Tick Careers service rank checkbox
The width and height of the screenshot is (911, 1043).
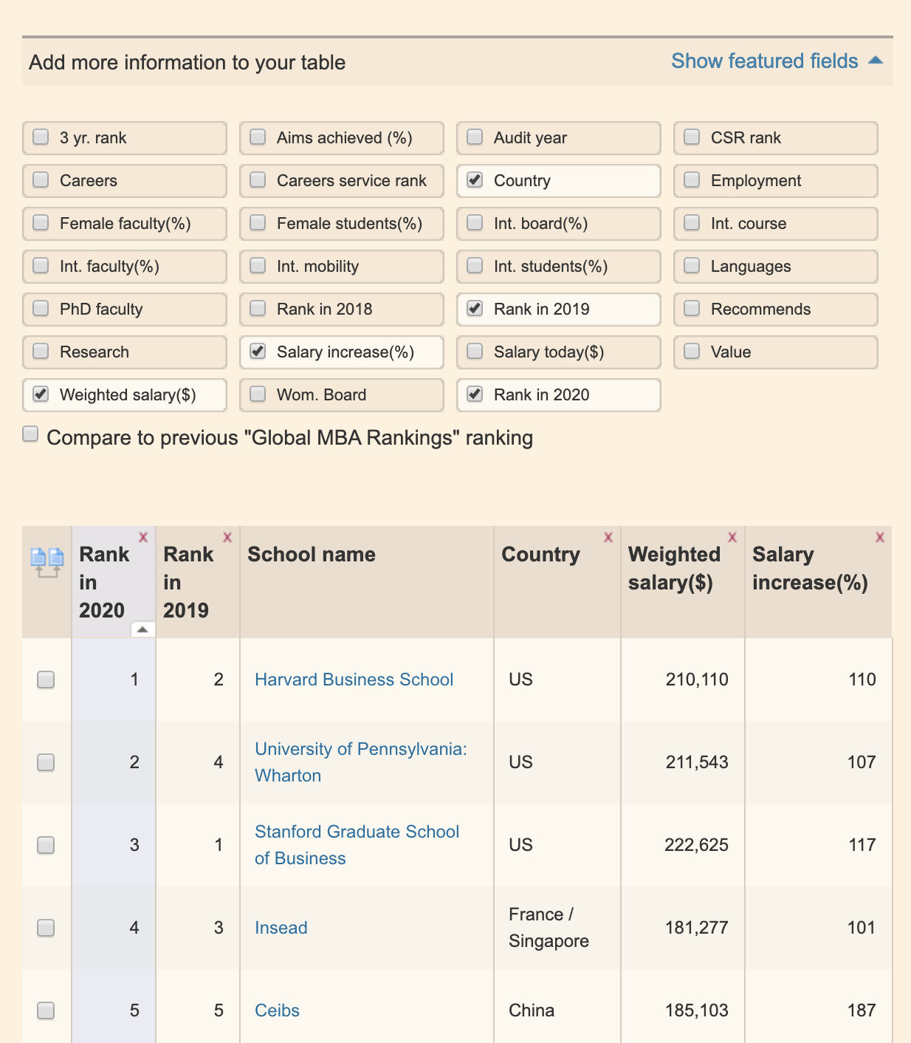click(x=258, y=180)
